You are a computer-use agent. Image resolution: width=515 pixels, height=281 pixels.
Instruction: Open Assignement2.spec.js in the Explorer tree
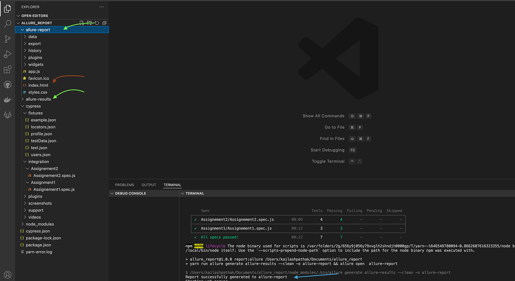tap(62, 176)
